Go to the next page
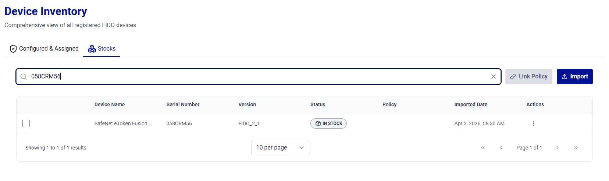Screen dimensions: 609x181 (x=558, y=148)
